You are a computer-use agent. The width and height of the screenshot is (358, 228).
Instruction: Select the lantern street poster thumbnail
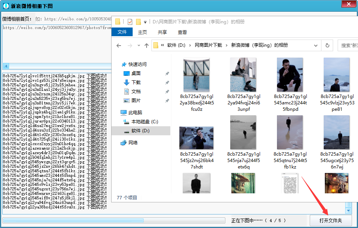point(337,183)
